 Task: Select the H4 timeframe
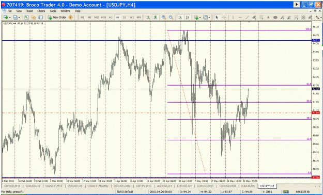(117, 18)
